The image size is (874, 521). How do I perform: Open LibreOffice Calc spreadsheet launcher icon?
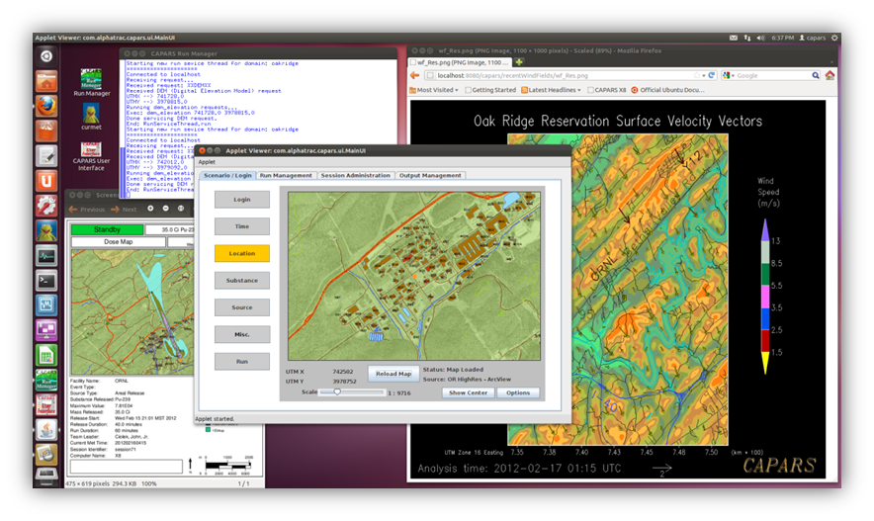tap(46, 355)
